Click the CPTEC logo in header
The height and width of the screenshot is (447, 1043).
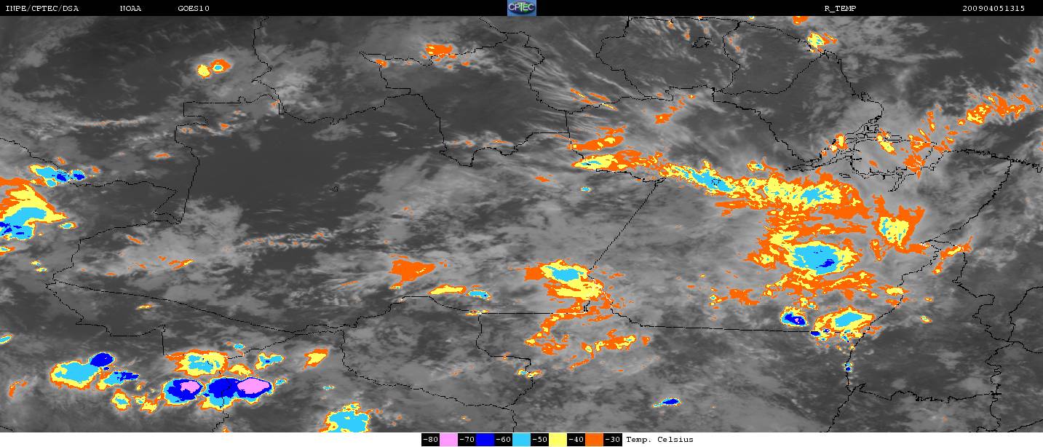point(522,8)
